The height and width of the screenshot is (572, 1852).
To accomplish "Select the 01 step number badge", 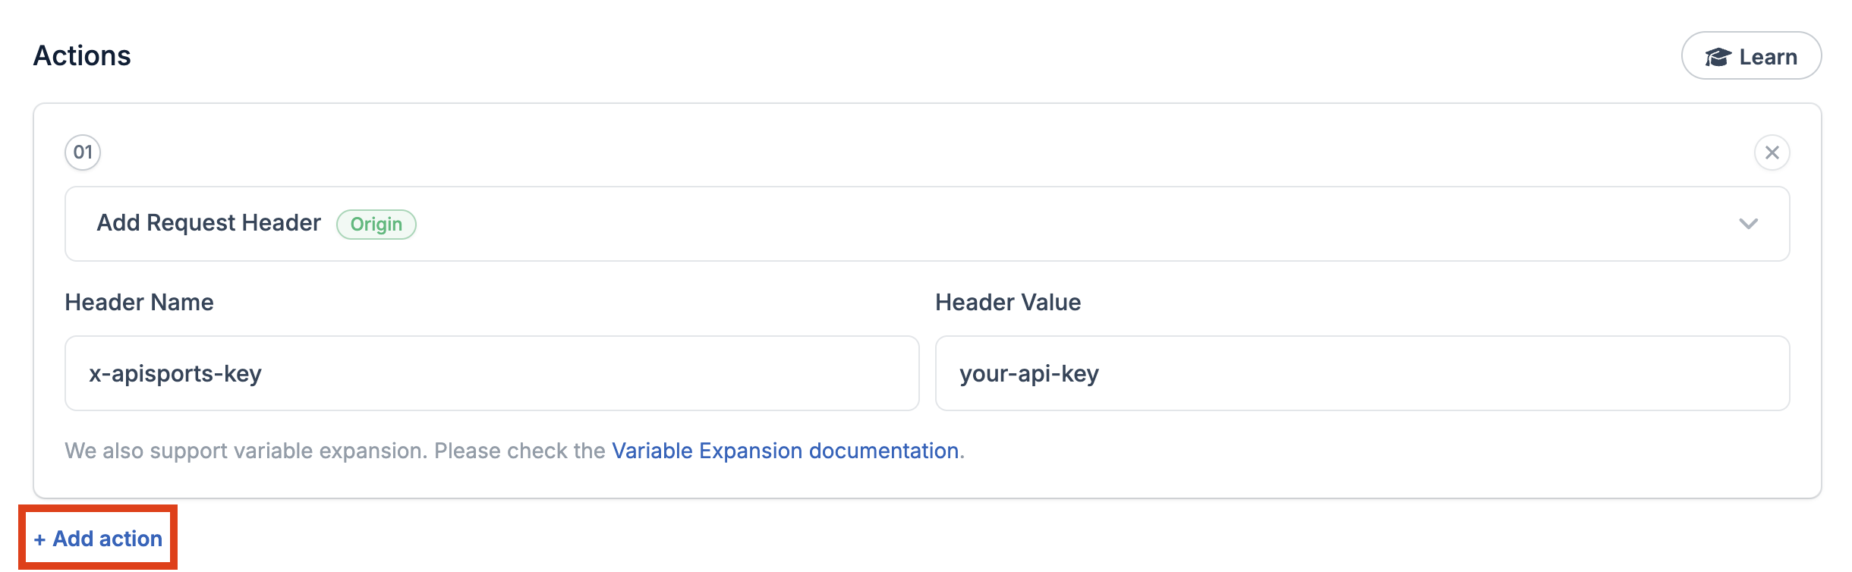I will click(83, 152).
